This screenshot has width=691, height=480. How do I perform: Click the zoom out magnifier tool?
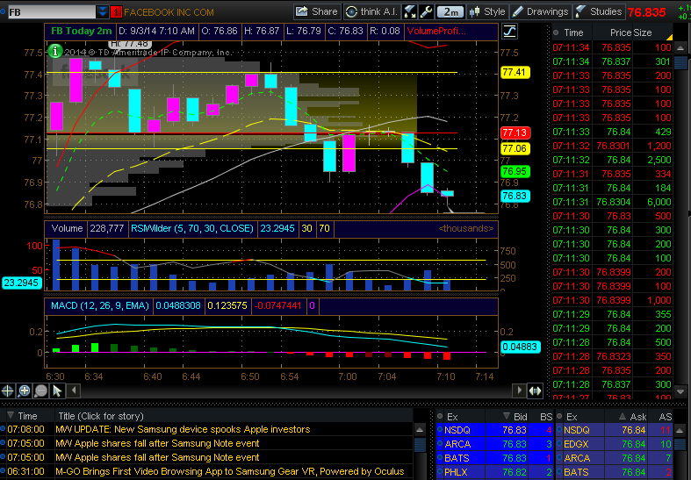[x=40, y=390]
